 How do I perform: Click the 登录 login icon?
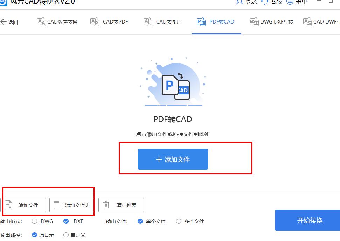click(239, 2)
